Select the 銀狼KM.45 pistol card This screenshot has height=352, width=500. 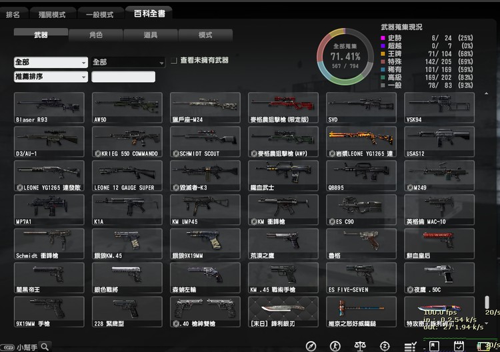(127, 244)
